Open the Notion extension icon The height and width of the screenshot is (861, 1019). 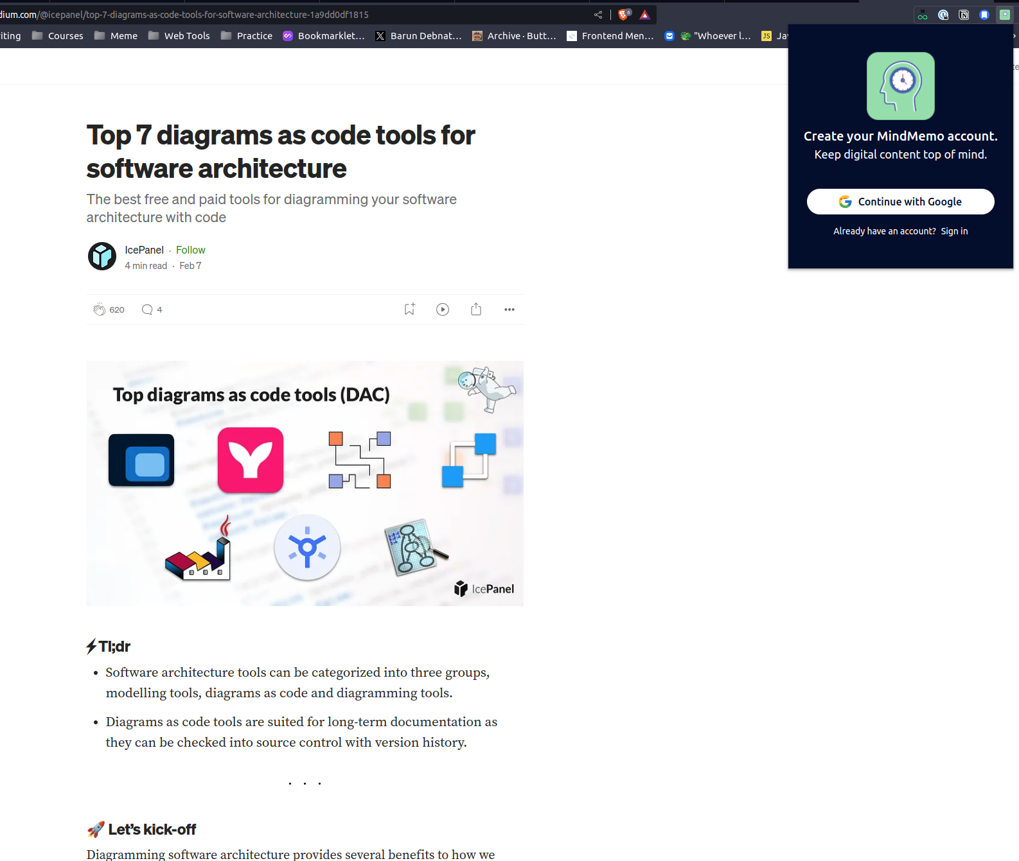coord(964,15)
